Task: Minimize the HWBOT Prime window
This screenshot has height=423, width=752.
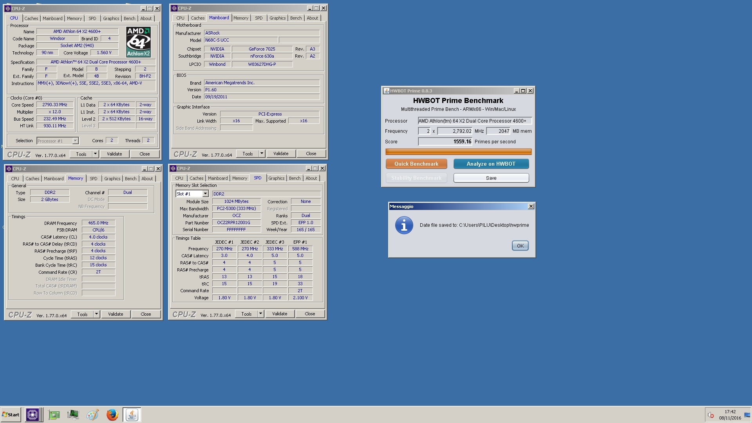Action: tap(516, 91)
